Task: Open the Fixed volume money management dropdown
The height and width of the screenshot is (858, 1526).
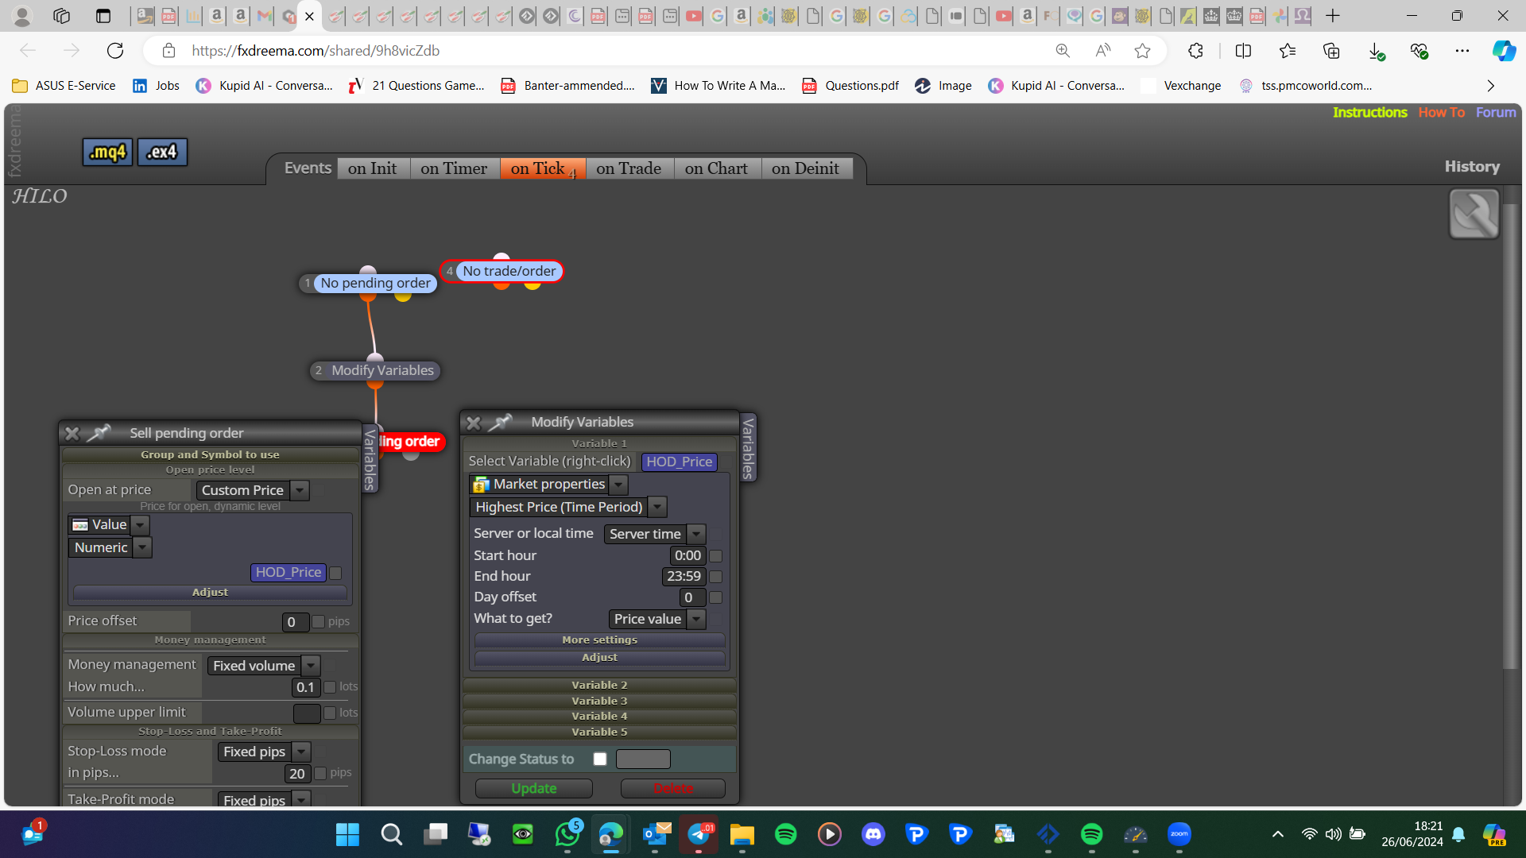Action: coord(264,666)
